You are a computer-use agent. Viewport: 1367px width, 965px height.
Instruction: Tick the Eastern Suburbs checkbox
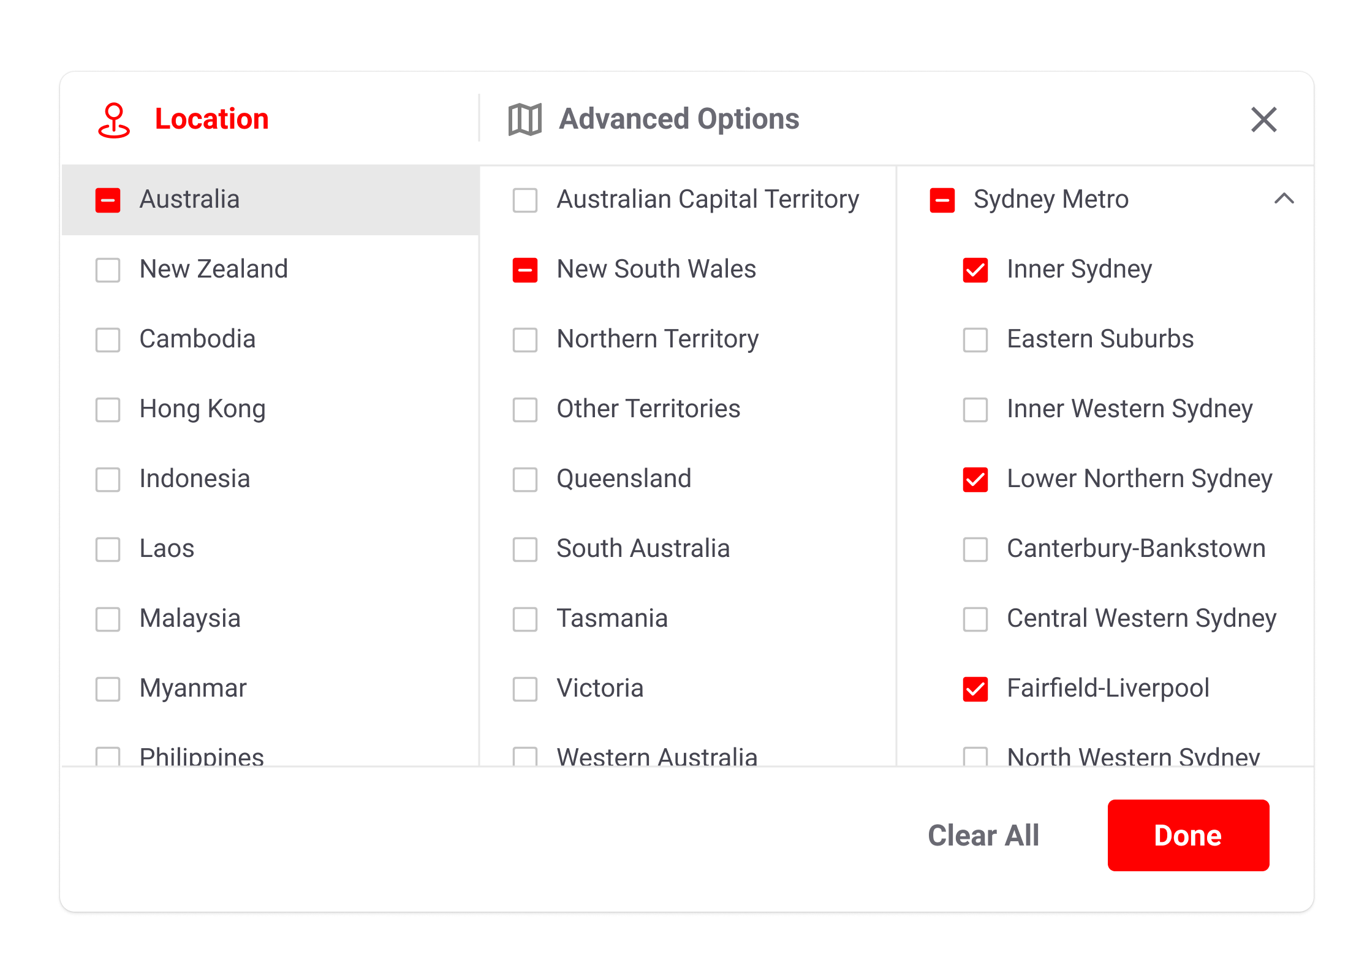975,340
